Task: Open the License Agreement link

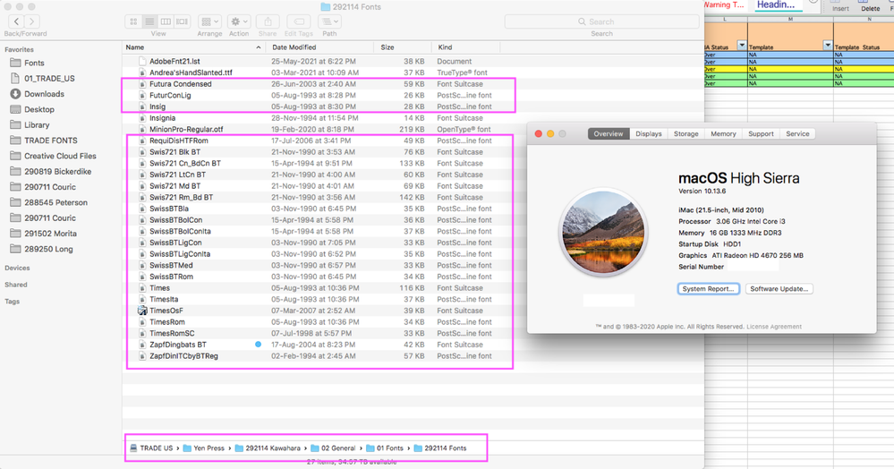Action: pos(774,327)
